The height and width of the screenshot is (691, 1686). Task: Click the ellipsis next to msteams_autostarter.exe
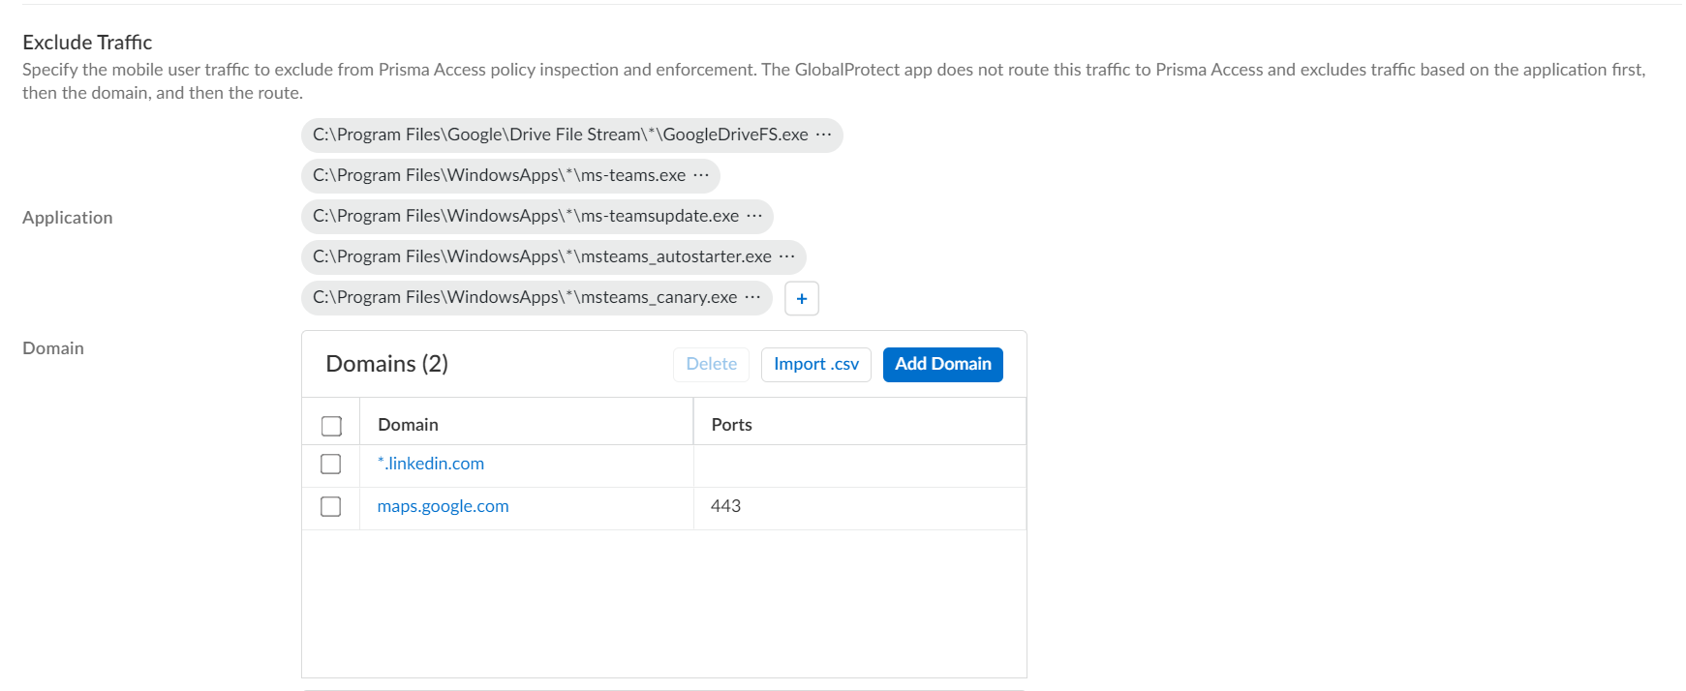coord(786,256)
